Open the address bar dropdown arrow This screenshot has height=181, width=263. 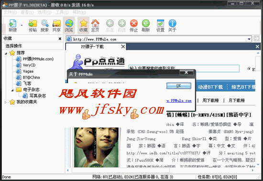[x=249, y=39]
